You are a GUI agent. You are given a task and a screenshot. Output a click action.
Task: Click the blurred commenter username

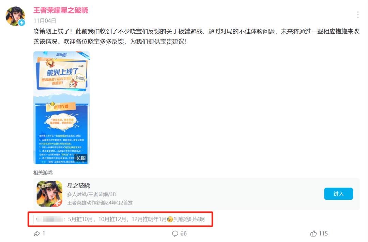(x=50, y=219)
